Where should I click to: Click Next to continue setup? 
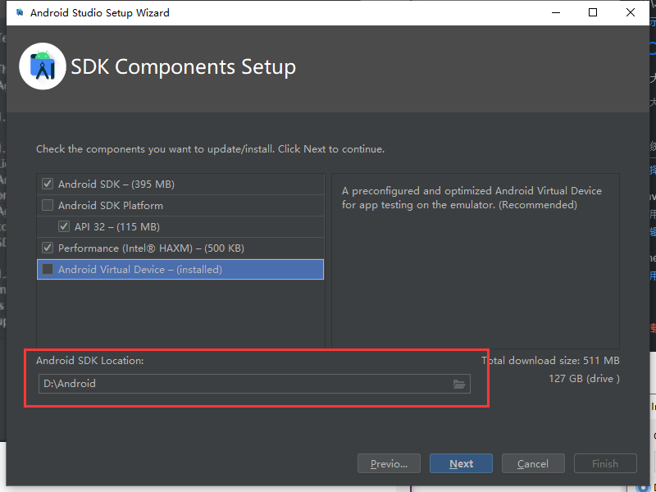(461, 463)
